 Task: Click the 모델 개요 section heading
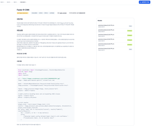pos(20,19)
